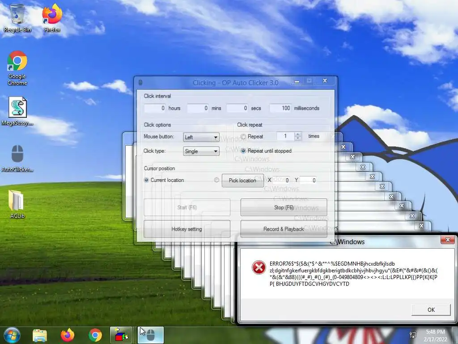Click the C:\Windows title of front dialog
Screen dimensions: 458x344
pyautogui.click(x=347, y=242)
